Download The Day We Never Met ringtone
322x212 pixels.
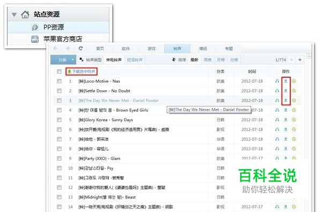click(x=286, y=100)
